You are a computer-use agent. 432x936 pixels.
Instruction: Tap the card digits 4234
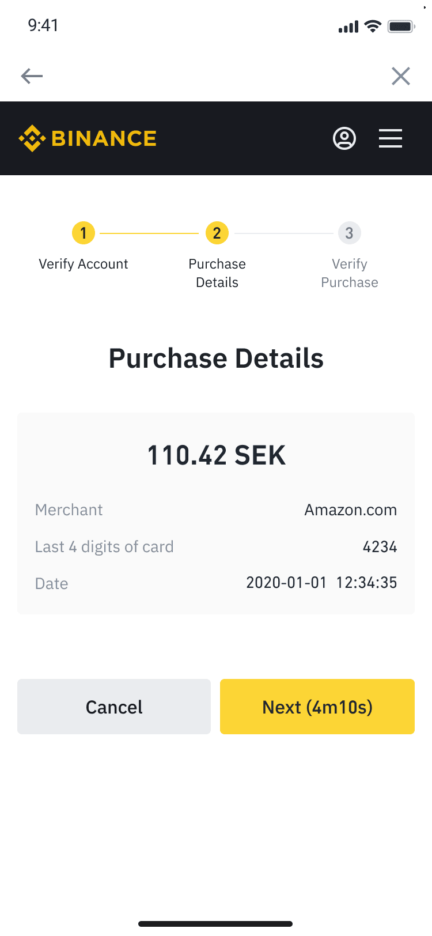coord(380,547)
